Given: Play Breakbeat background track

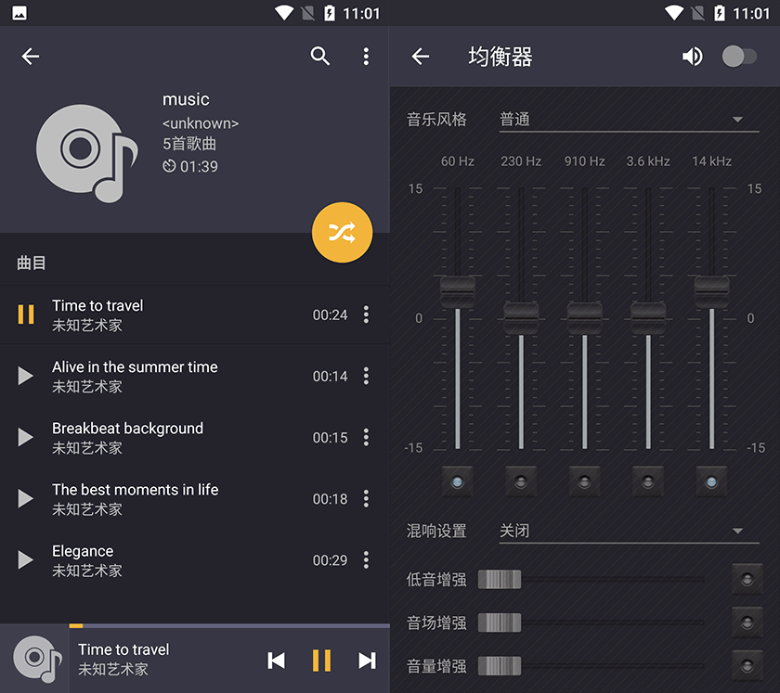Looking at the screenshot, I should coord(25,437).
